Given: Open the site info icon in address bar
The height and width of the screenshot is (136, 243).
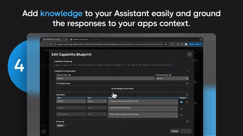Looking at the screenshot, I should coord(55,44).
